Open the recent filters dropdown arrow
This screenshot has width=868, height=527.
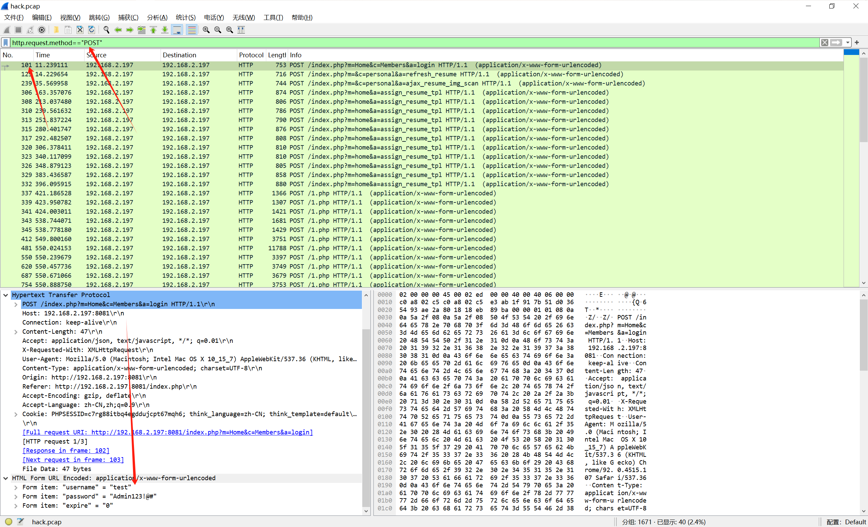(x=848, y=43)
